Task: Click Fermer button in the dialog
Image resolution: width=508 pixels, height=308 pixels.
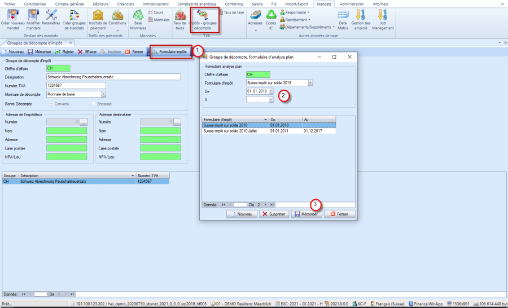Action: click(x=340, y=214)
